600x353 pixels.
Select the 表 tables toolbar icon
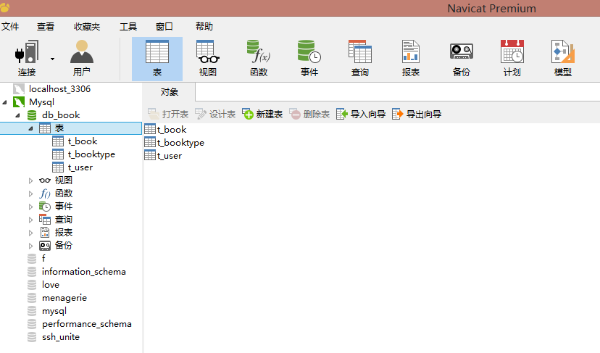coord(157,59)
